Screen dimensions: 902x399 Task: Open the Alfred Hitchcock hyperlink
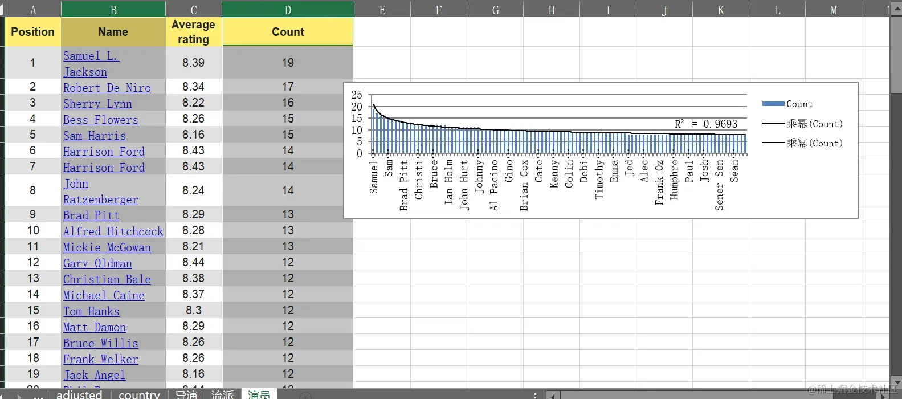(113, 231)
